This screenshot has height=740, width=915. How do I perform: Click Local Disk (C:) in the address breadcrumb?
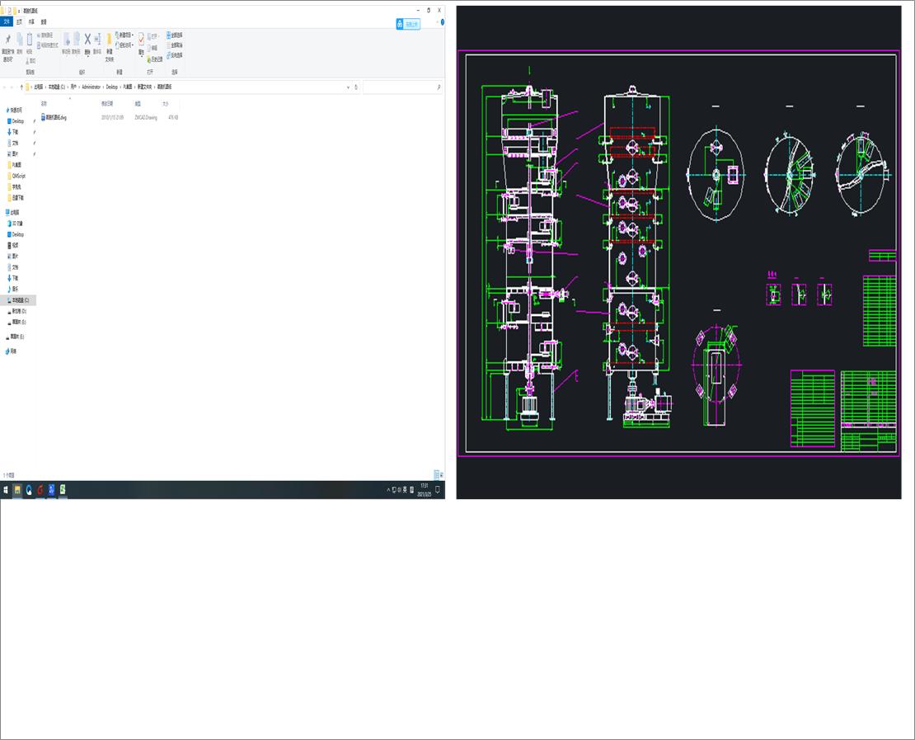57,87
